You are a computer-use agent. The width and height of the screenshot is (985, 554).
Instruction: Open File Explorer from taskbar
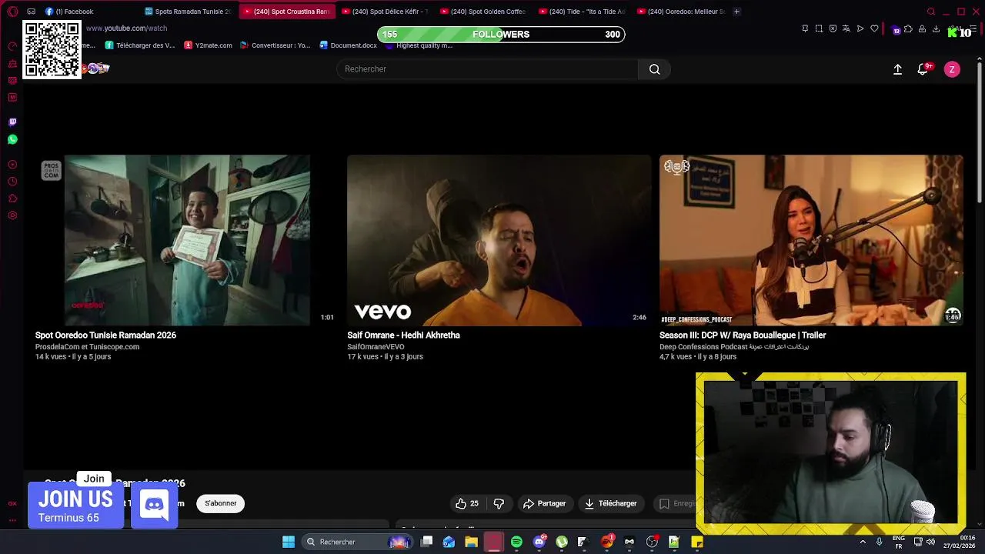(471, 542)
